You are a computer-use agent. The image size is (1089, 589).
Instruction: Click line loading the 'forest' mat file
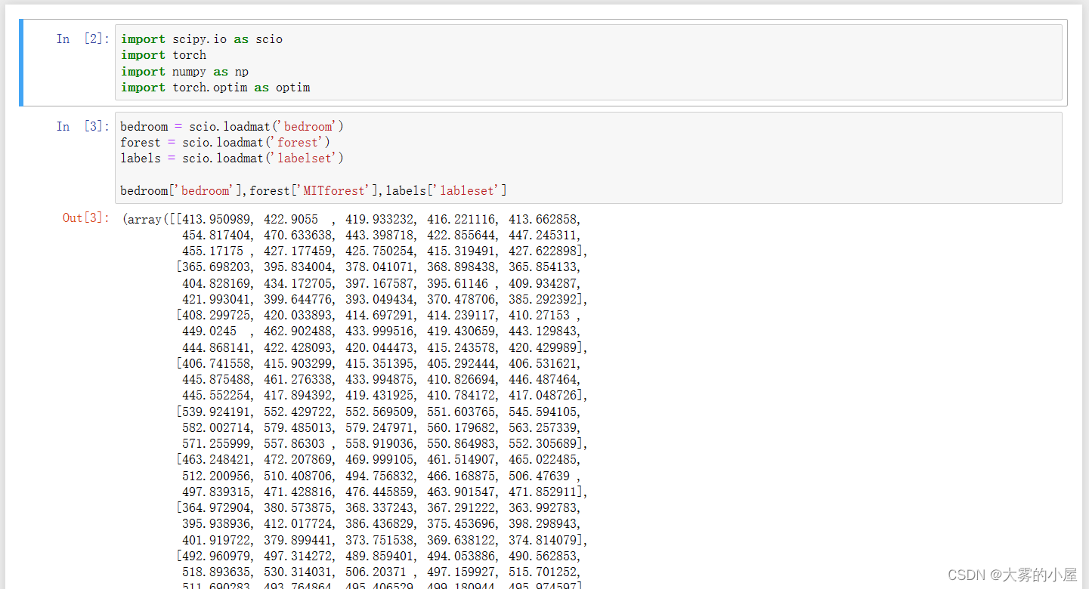tap(225, 143)
